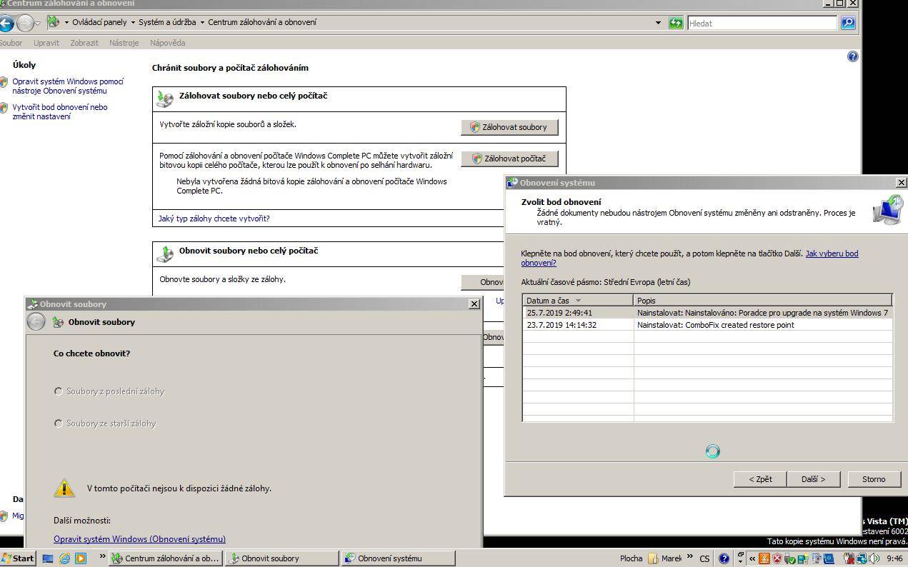
Task: Click the Back arrow in the Obnovit soubory dialog
Action: tap(36, 322)
